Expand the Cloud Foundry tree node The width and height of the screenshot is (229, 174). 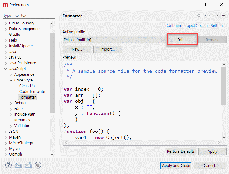pos(6,23)
